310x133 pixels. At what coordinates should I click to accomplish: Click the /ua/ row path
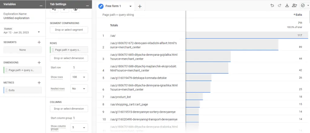coord(113,36)
